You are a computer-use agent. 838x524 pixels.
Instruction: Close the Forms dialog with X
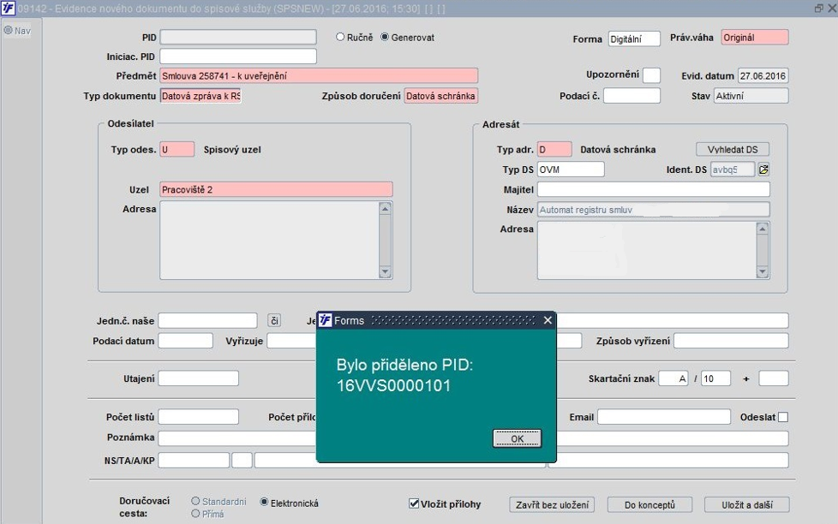coord(548,320)
